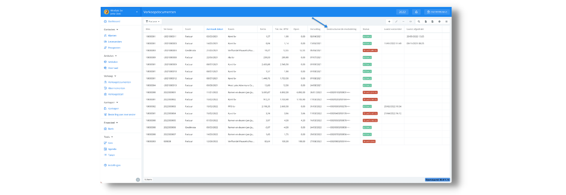Open the search magnifier in the toolbar
The height and width of the screenshot is (195, 566).
(x=419, y=21)
